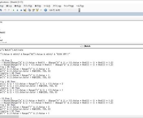Click the code line ending in '13 Step 2'
The width and height of the screenshot is (143, 118).
(x=6, y=98)
